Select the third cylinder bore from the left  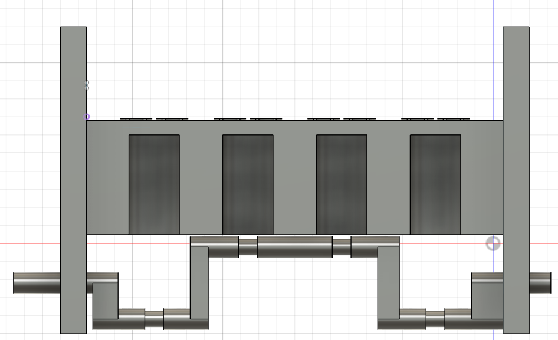(x=342, y=184)
